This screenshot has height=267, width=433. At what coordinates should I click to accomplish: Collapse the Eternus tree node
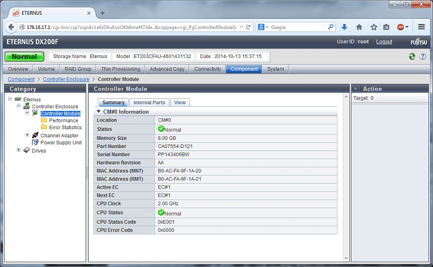[x=10, y=99]
